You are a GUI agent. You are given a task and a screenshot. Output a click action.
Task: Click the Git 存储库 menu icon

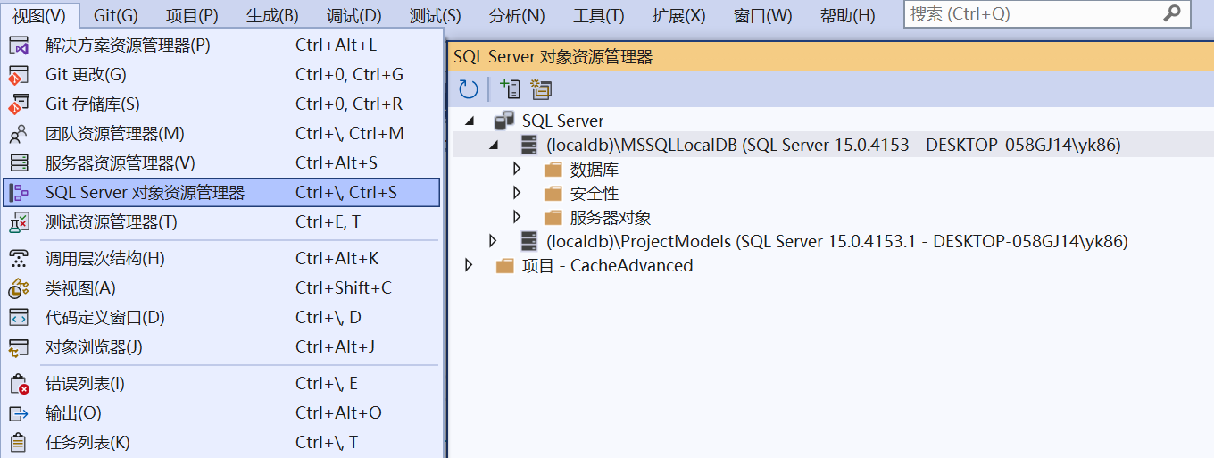[19, 104]
